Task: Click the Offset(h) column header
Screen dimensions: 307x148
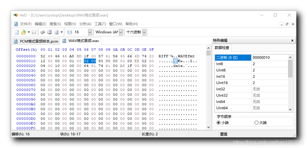Action: [26, 50]
